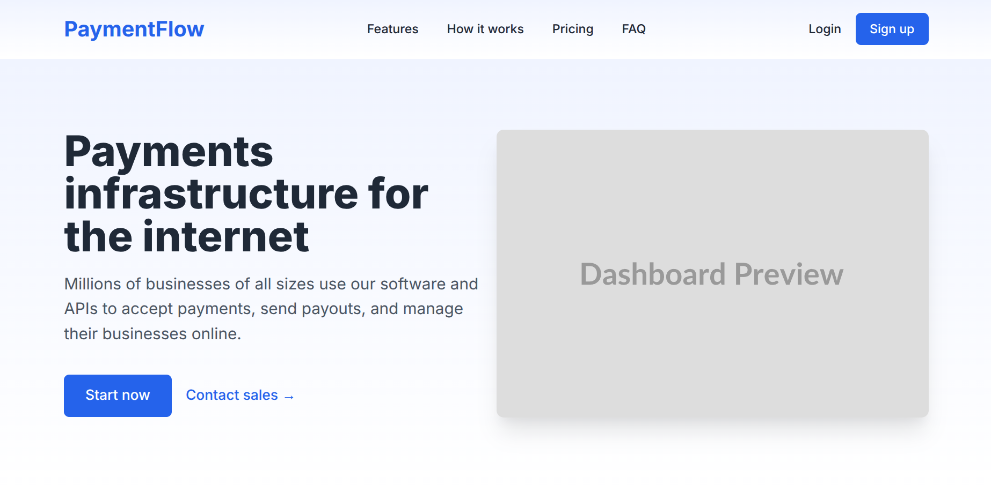Click the Start now button
This screenshot has width=991, height=492.
tap(118, 396)
